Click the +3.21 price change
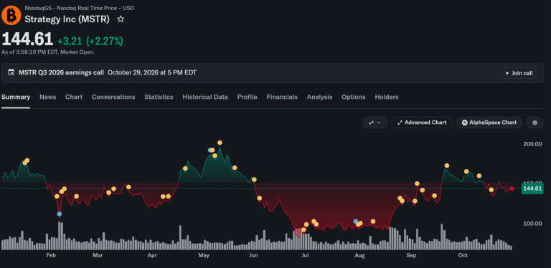551x268 pixels. tap(70, 42)
